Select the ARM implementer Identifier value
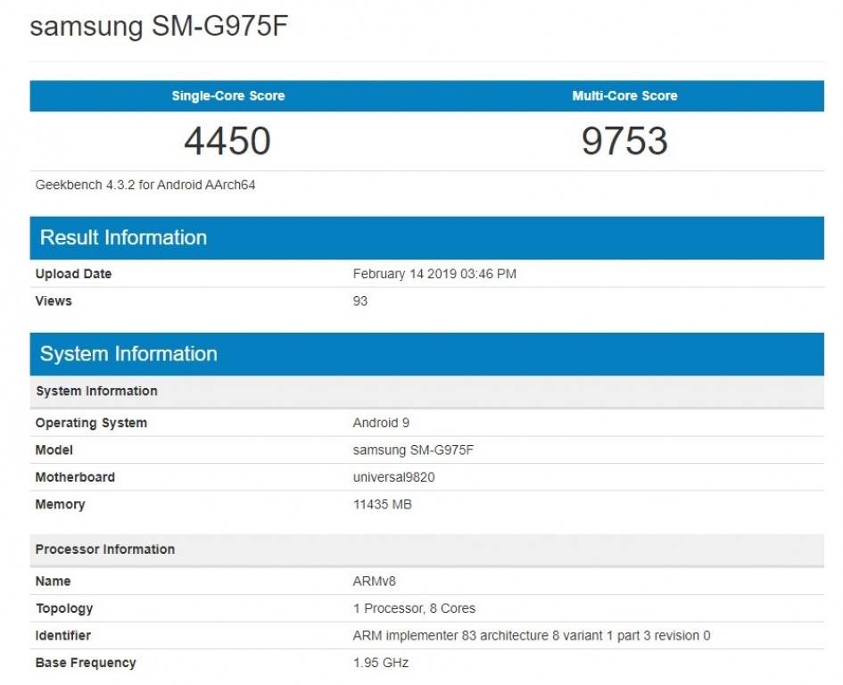 529,635
